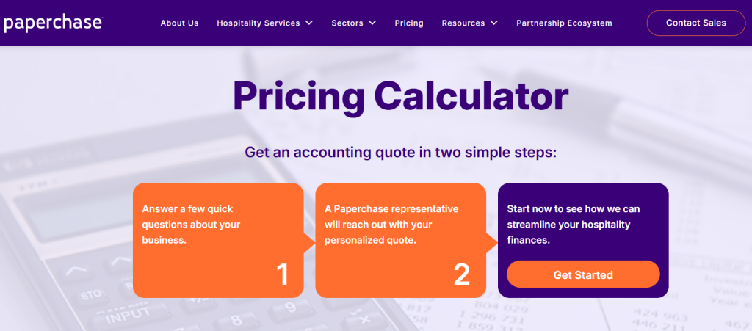Click the Pricing Calculator heading
The height and width of the screenshot is (331, 752).
tap(400, 95)
